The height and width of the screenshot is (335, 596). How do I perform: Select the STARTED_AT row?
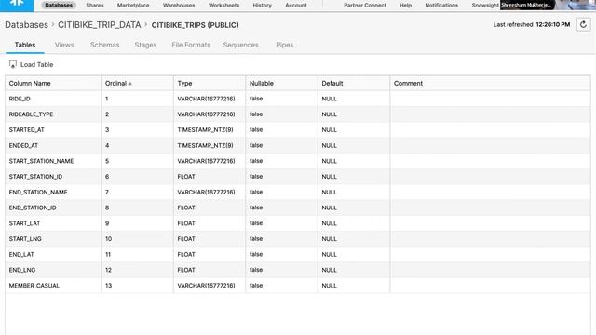tap(298, 130)
